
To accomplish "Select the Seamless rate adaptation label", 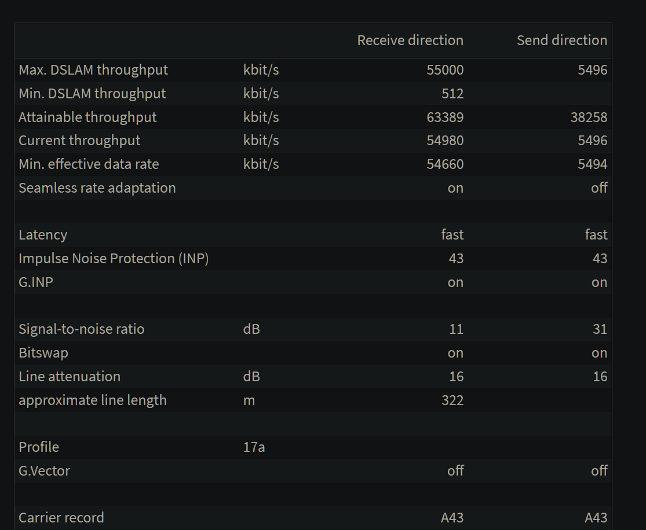I will pos(97,187).
